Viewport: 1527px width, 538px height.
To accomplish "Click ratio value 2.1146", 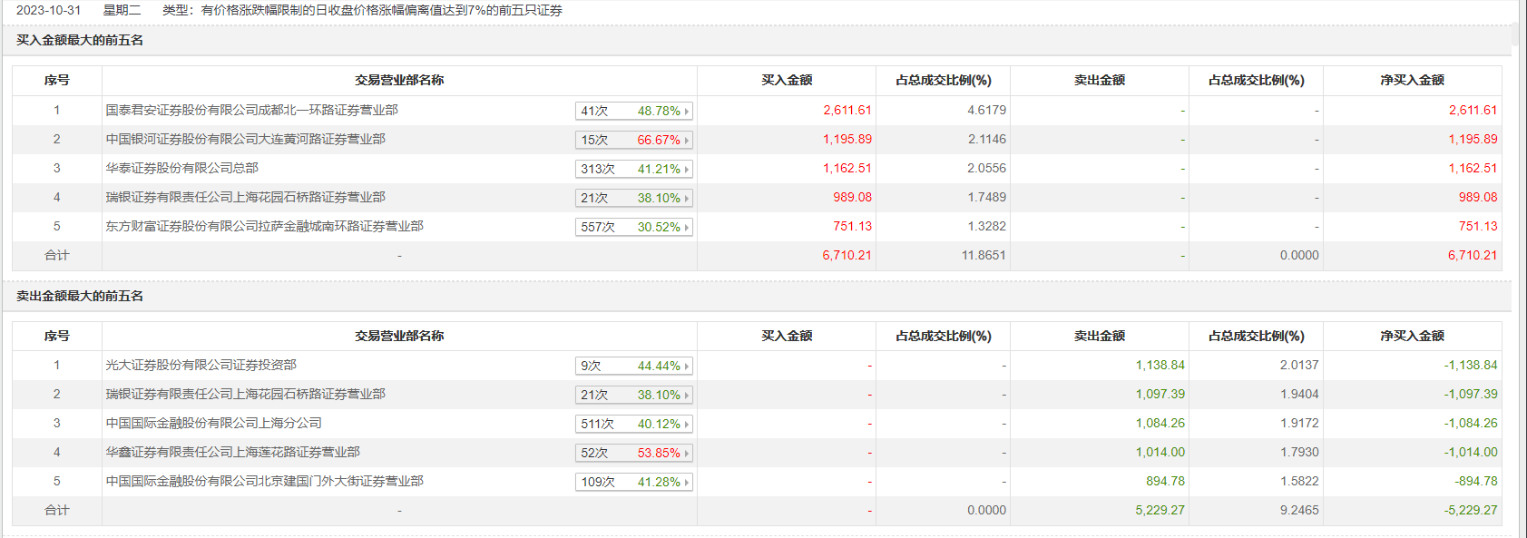I will coord(986,139).
